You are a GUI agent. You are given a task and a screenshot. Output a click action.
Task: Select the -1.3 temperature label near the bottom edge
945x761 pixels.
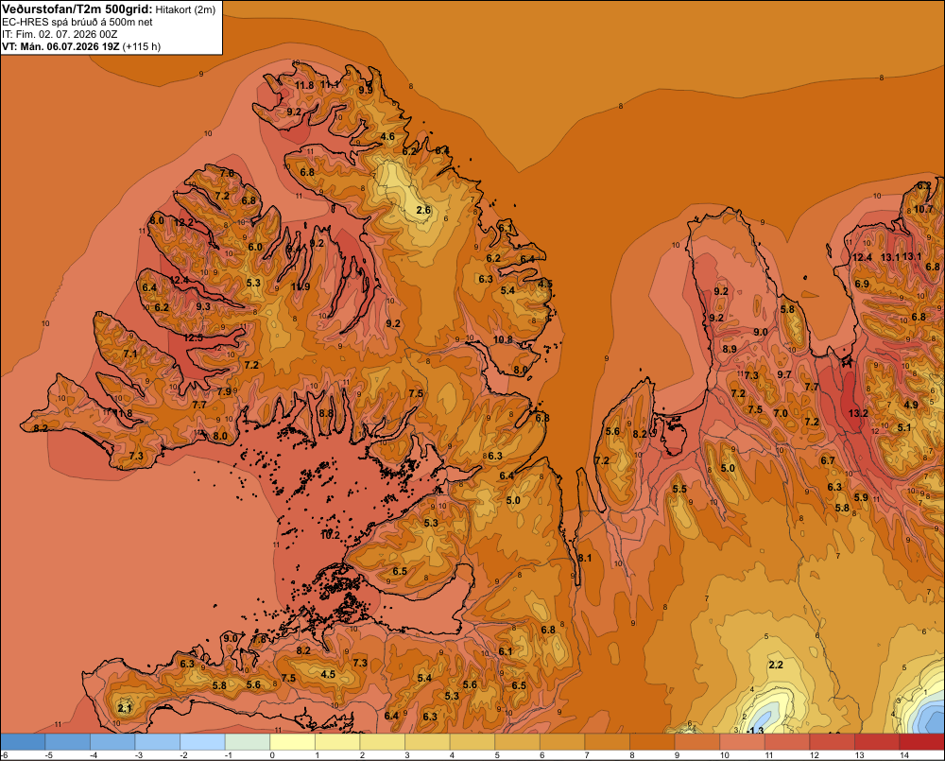[x=755, y=730]
